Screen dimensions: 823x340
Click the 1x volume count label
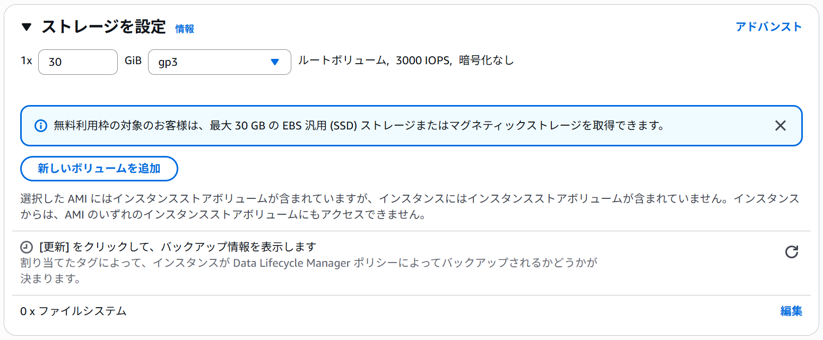pos(27,60)
